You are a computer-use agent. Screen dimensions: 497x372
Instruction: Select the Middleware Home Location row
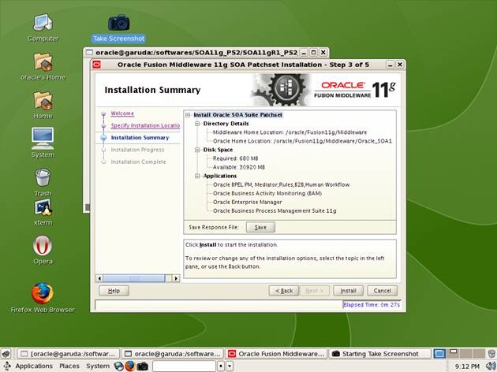(x=290, y=132)
